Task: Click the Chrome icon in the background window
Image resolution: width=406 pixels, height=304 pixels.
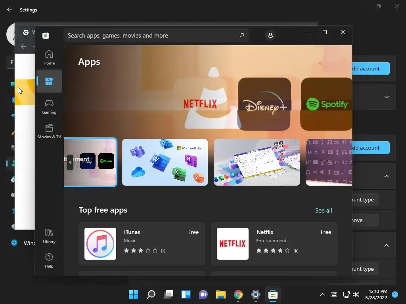Action: (x=26, y=32)
